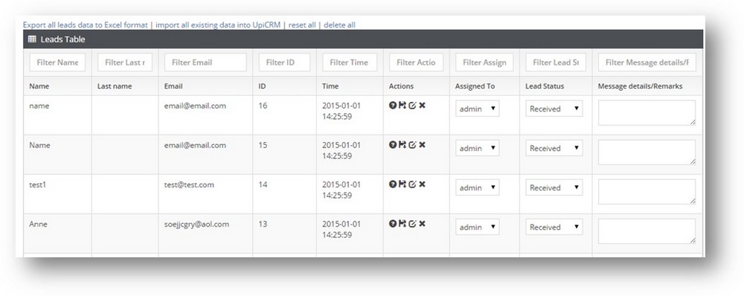Click question-mark info icon for Anne's row

(x=392, y=223)
